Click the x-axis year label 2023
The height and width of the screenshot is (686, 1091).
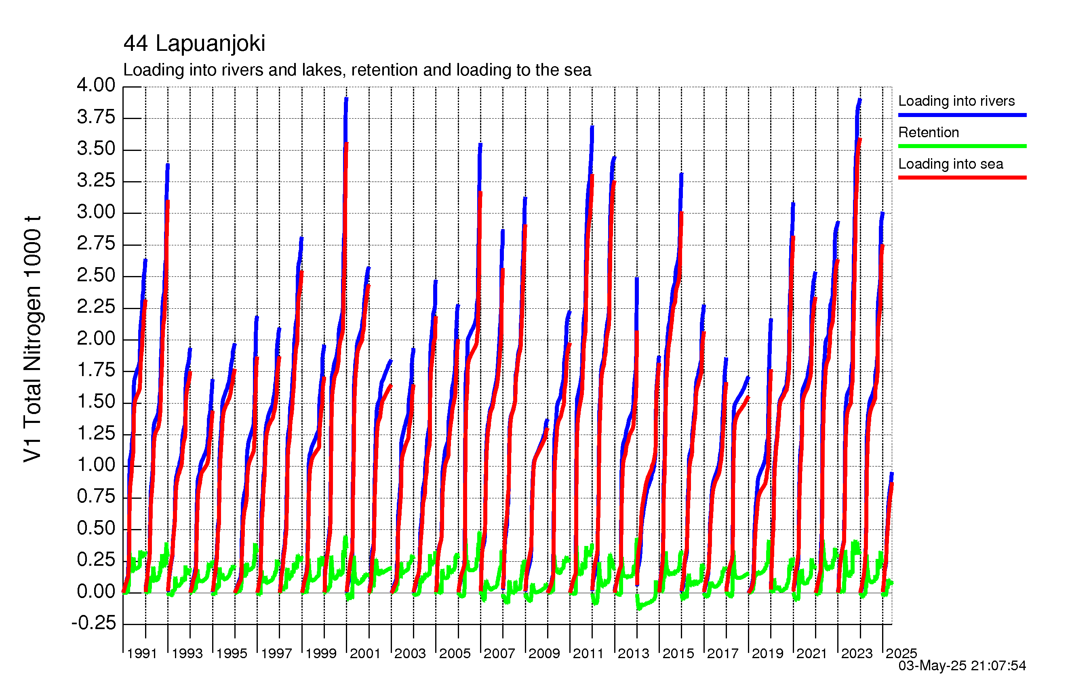857,653
